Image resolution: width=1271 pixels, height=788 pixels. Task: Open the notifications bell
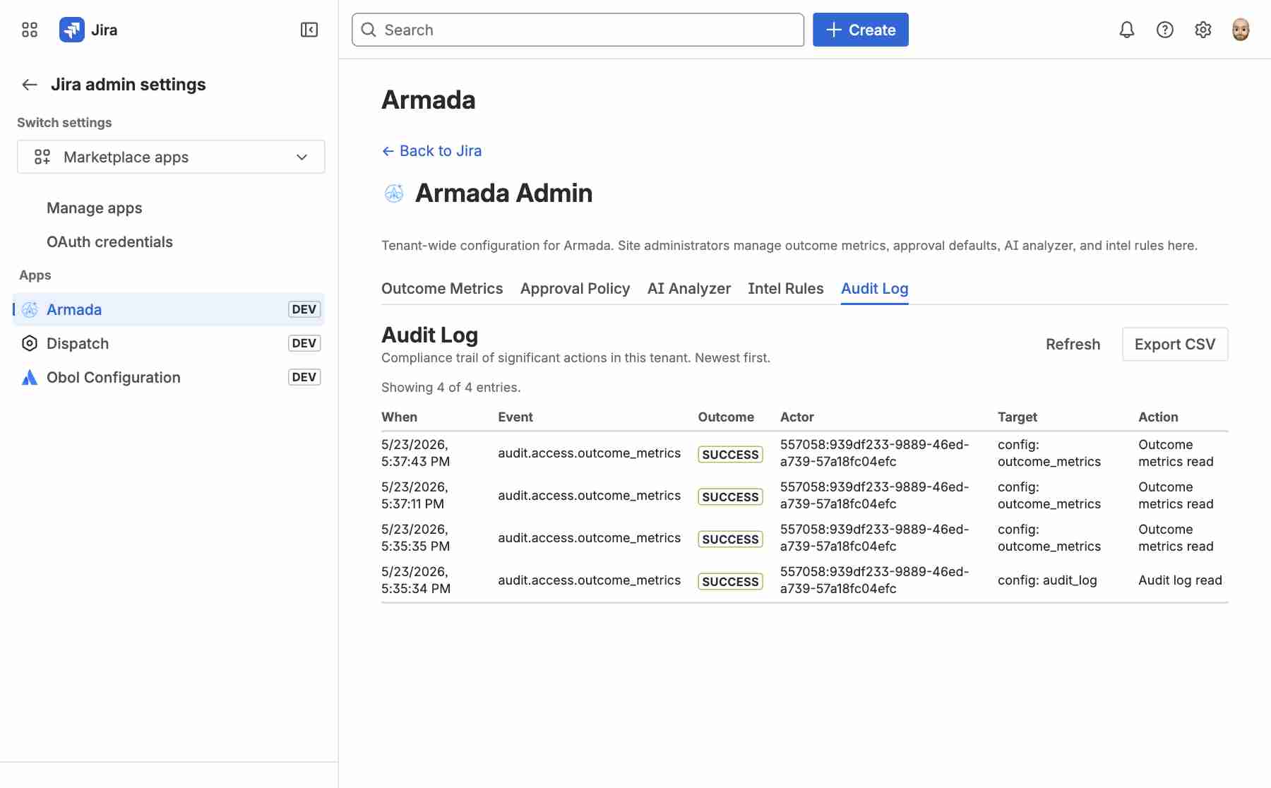1127,30
